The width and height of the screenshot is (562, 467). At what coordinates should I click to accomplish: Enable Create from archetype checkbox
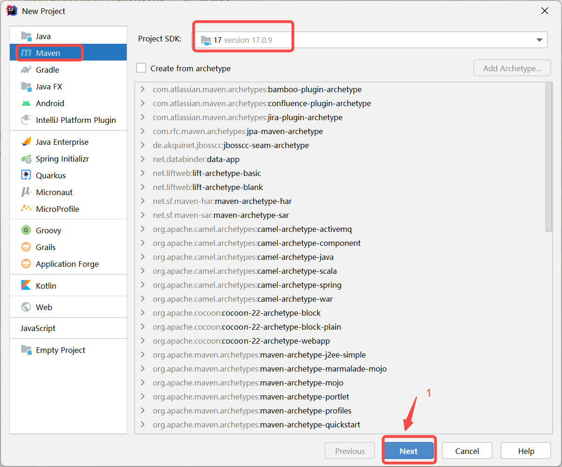141,68
